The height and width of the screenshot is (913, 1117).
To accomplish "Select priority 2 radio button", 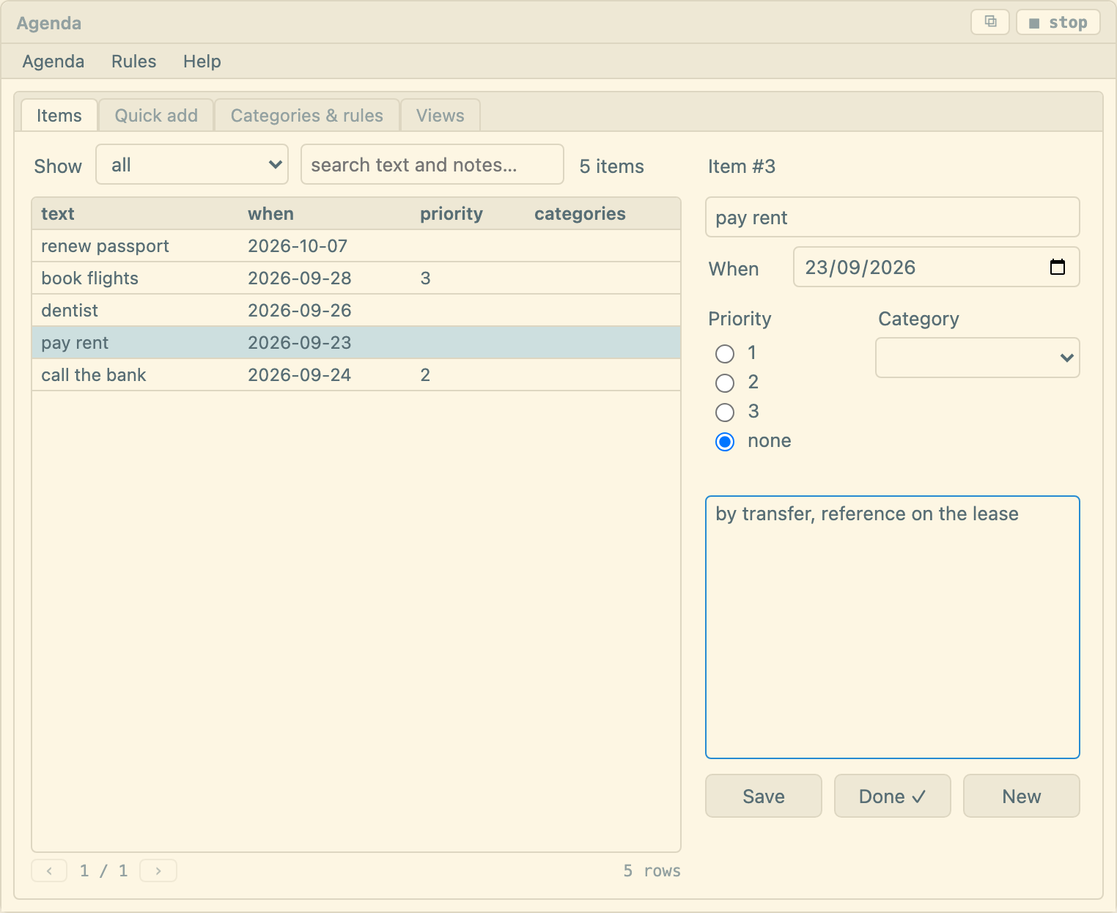I will (725, 383).
